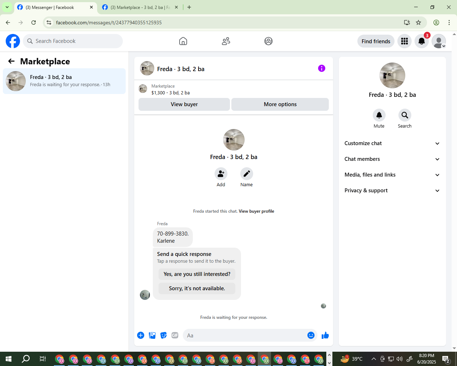Viewport: 457px width, 366px height.
Task: Open the Notifications bell in the header
Action: (x=422, y=41)
